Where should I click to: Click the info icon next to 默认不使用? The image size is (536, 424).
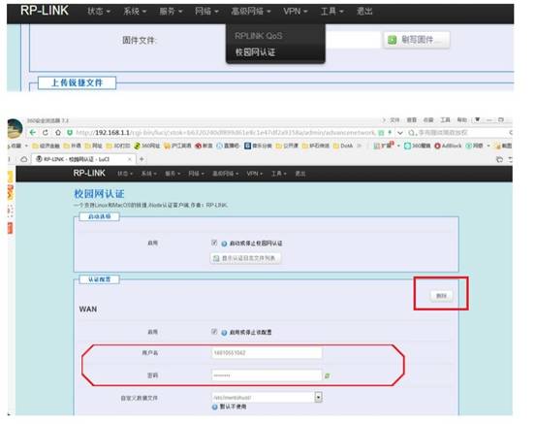[214, 407]
